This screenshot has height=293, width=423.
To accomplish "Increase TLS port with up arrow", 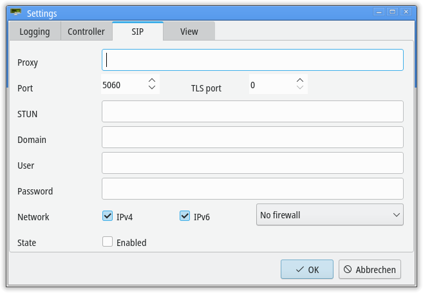I will 300,80.
